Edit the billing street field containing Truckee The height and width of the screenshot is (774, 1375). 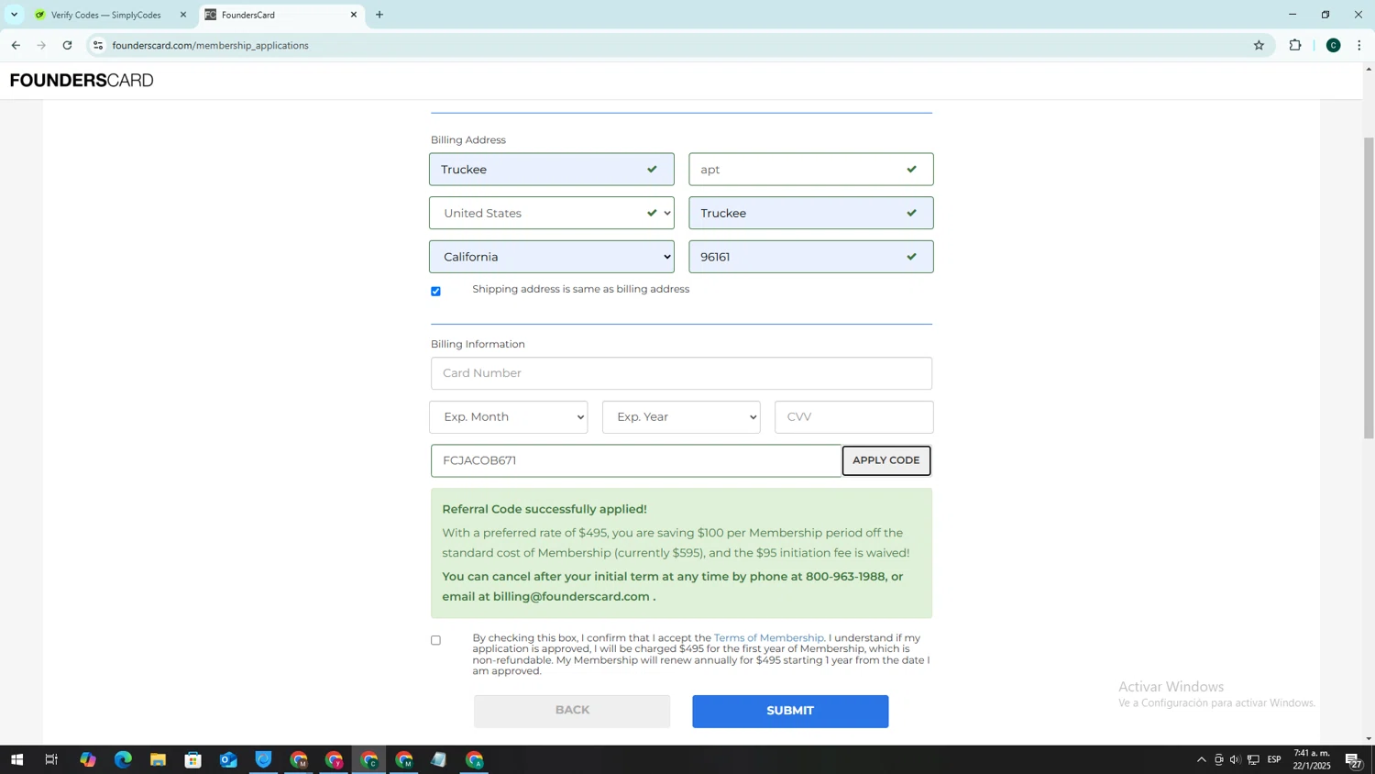tap(552, 170)
